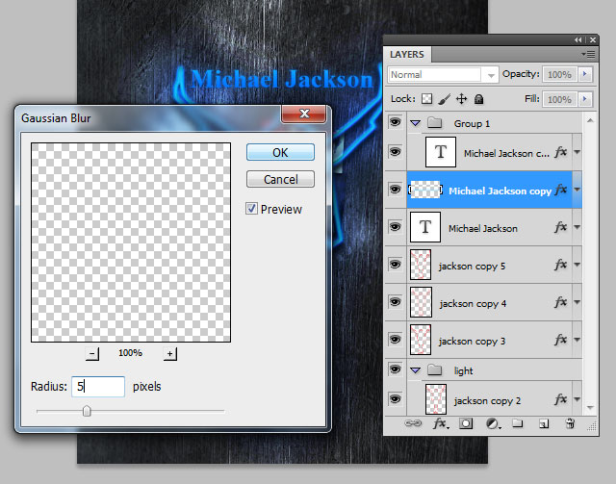Lock layer position
Image resolution: width=616 pixels, height=484 pixels.
point(461,98)
